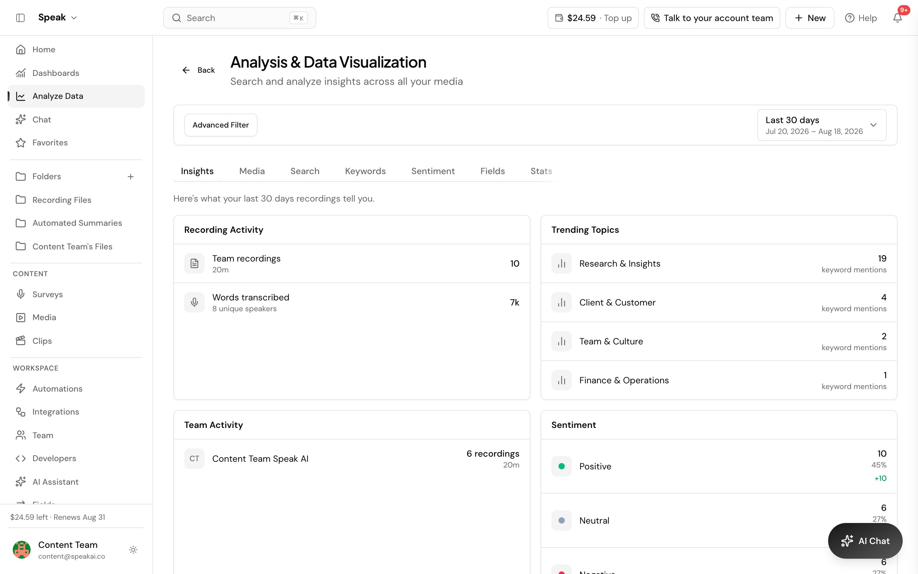The width and height of the screenshot is (918, 574).
Task: Open AI Assistant in sidebar
Action: (76, 482)
